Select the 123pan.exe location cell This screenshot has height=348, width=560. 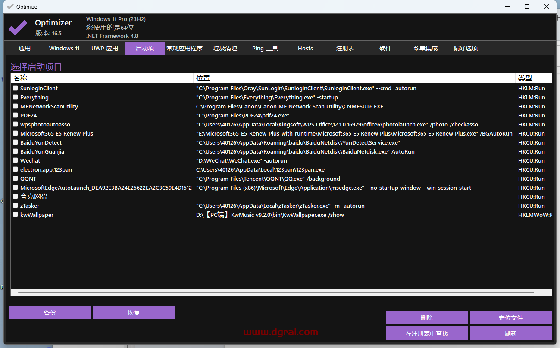(260, 169)
